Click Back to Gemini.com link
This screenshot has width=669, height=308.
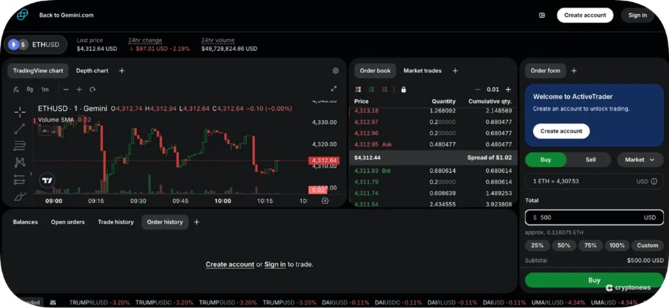(x=66, y=15)
